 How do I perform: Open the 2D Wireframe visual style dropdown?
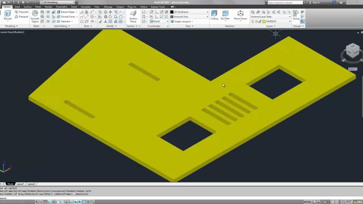pos(189,12)
